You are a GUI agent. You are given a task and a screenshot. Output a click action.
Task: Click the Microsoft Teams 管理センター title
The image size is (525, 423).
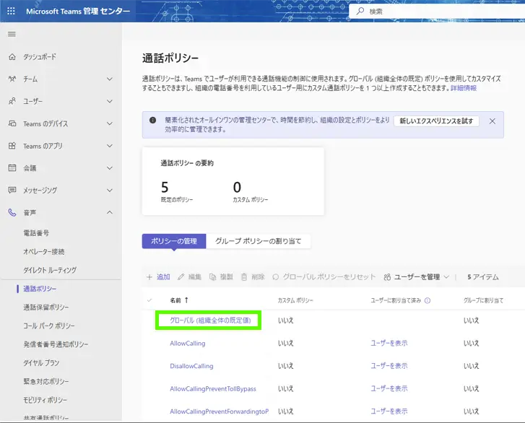click(78, 11)
